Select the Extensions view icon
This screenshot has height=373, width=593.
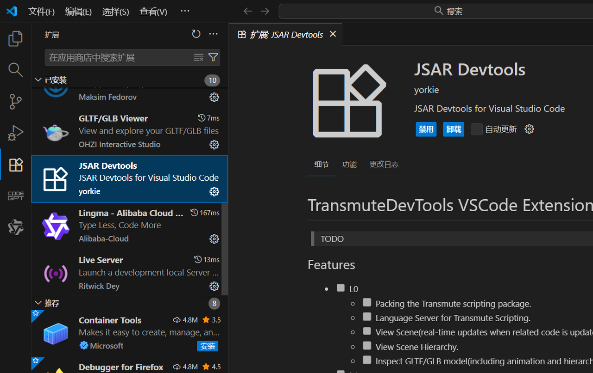point(16,165)
